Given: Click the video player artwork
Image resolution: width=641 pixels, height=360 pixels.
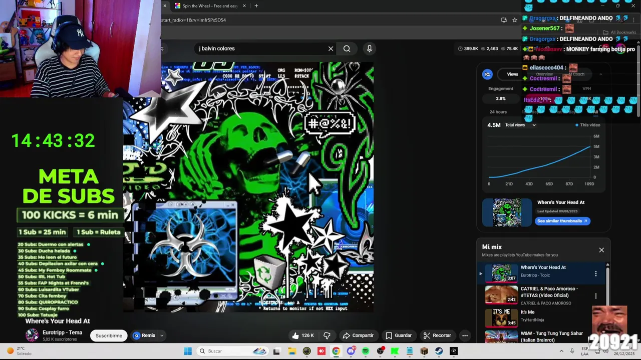Looking at the screenshot, I should (x=248, y=187).
